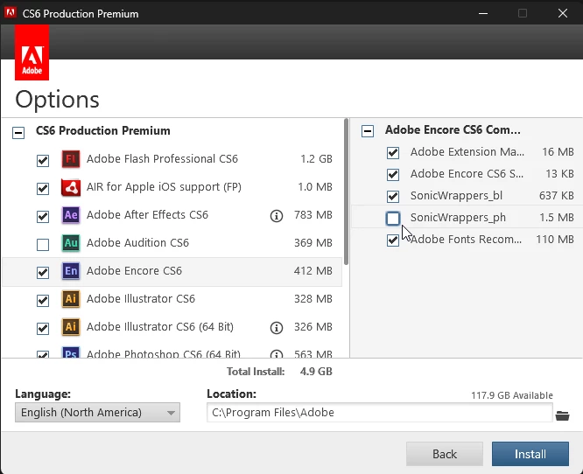Enable the Adobe Audition CS6 checkbox
Image resolution: width=583 pixels, height=474 pixels.
(43, 244)
